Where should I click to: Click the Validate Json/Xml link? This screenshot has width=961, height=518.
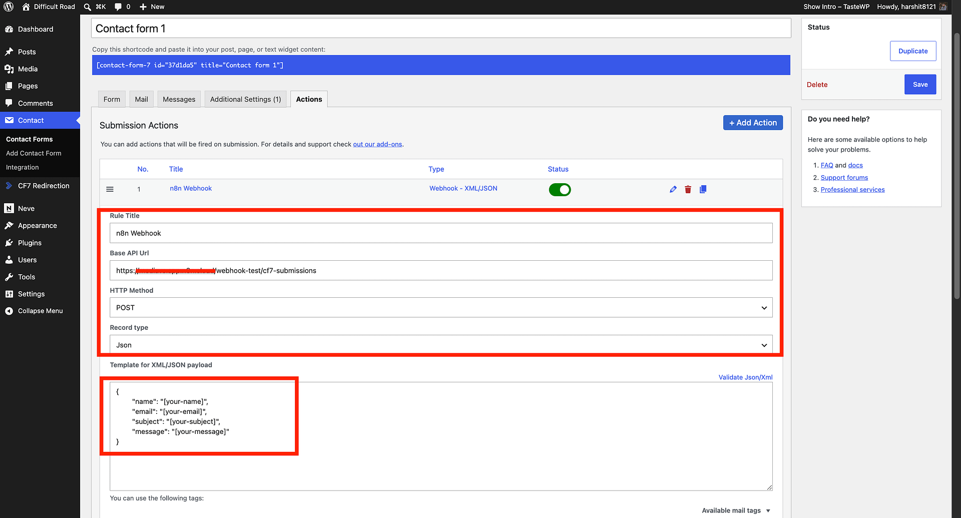[x=745, y=377]
